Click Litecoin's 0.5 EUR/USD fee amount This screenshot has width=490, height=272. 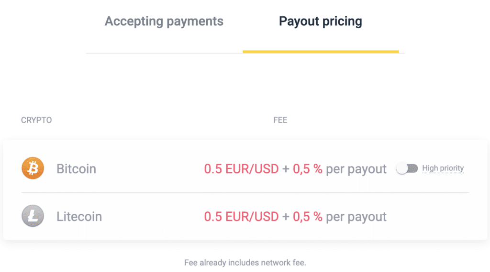(x=241, y=217)
